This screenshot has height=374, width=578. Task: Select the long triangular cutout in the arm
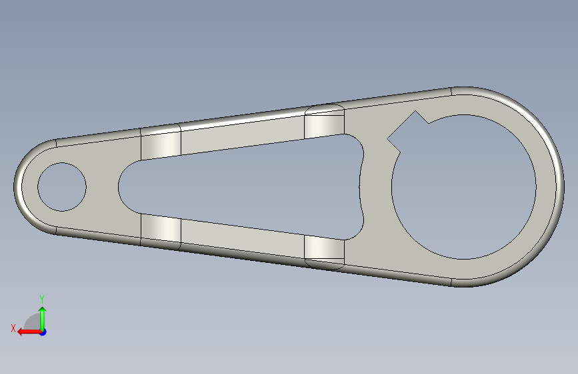click(241, 187)
